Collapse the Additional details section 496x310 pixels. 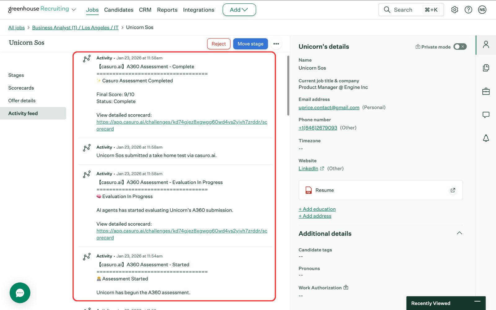(459, 233)
